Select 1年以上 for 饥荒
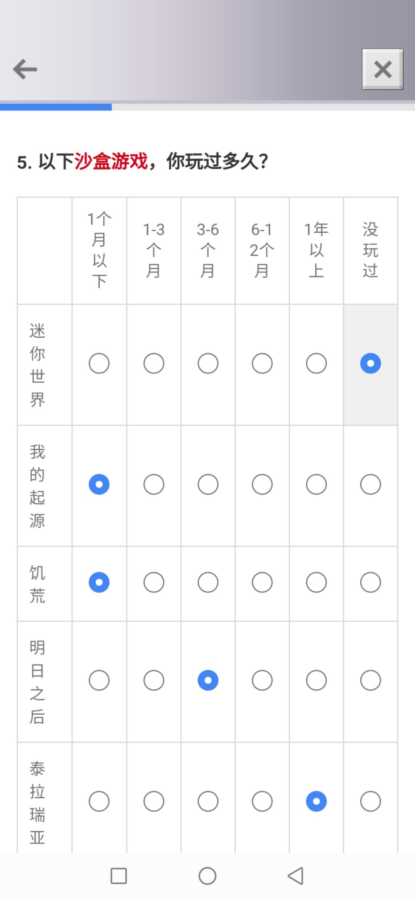 coord(316,582)
